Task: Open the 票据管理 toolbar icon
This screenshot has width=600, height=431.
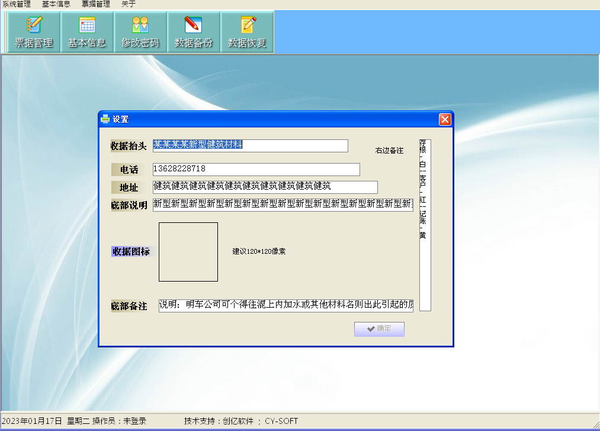Action: pyautogui.click(x=34, y=32)
